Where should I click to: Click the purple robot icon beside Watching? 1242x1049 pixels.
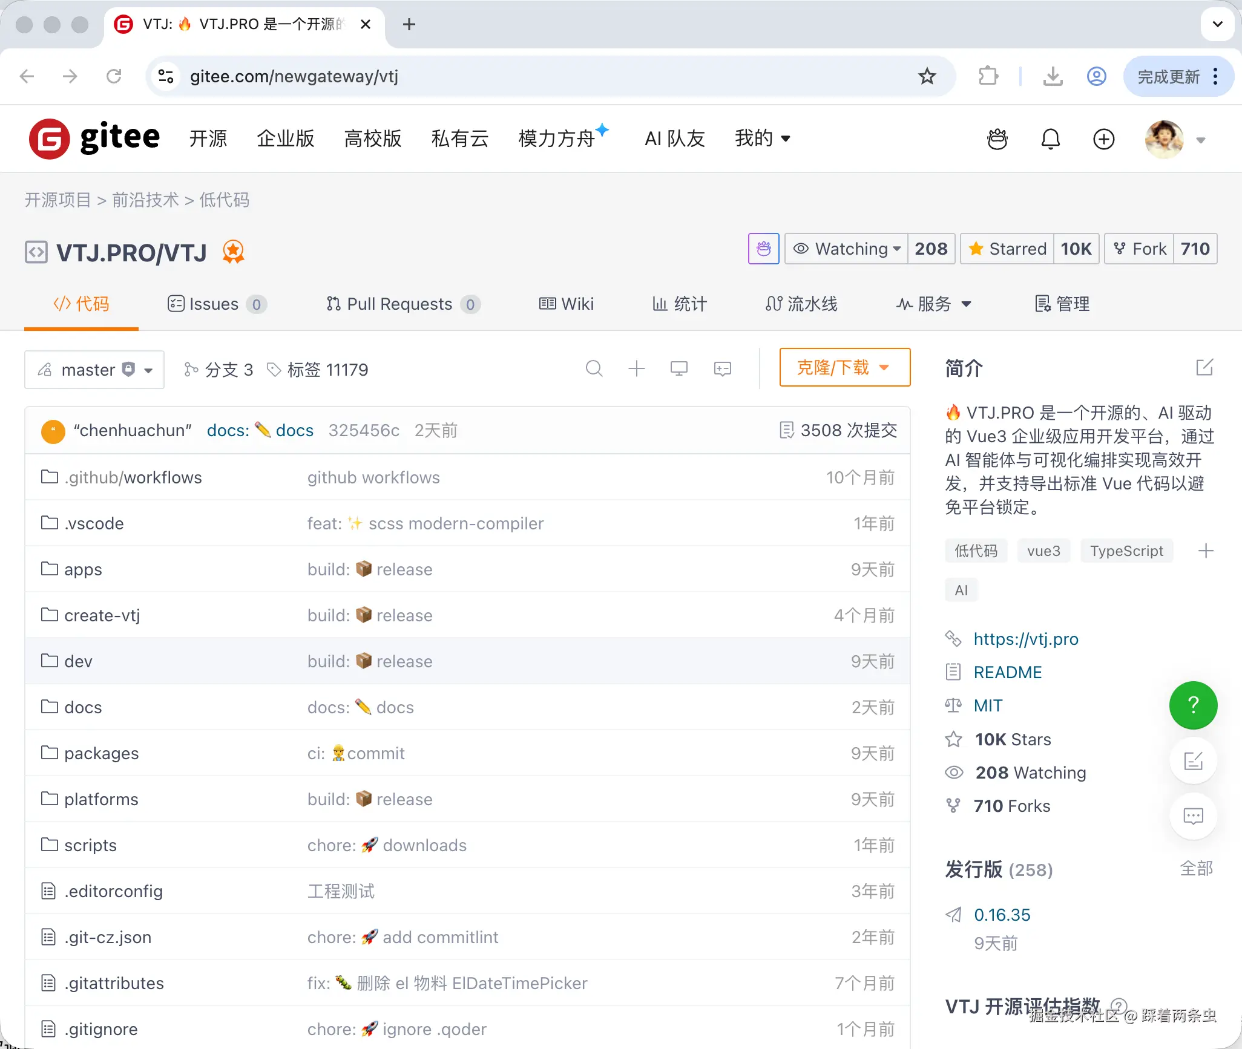point(764,249)
